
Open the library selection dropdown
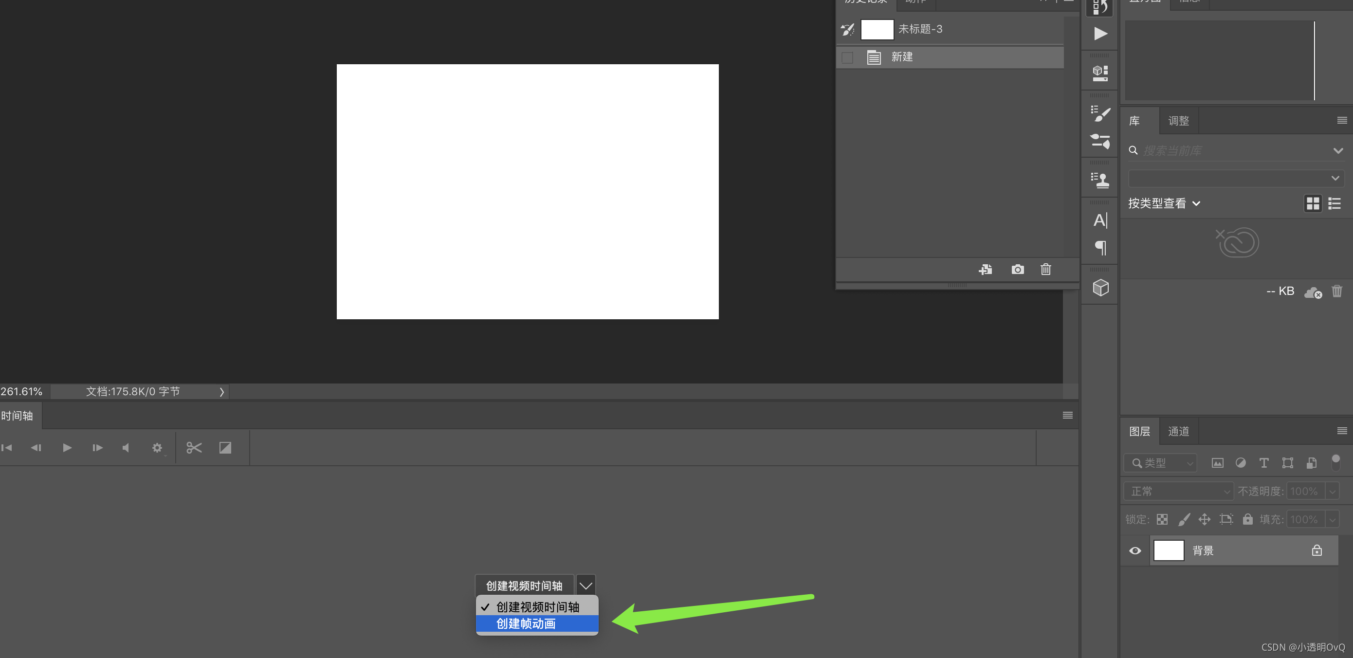(x=1236, y=178)
